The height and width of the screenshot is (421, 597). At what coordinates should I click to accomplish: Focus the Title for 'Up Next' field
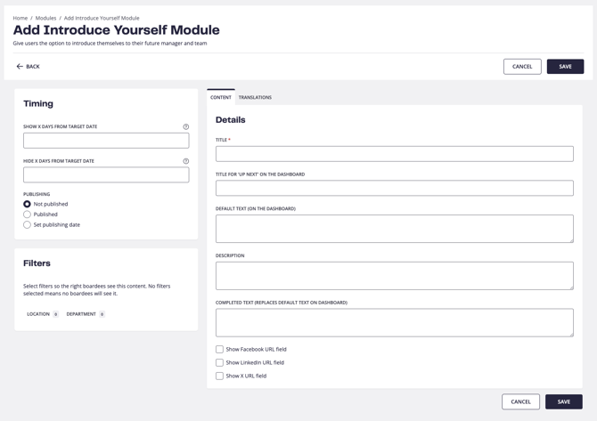coord(395,188)
